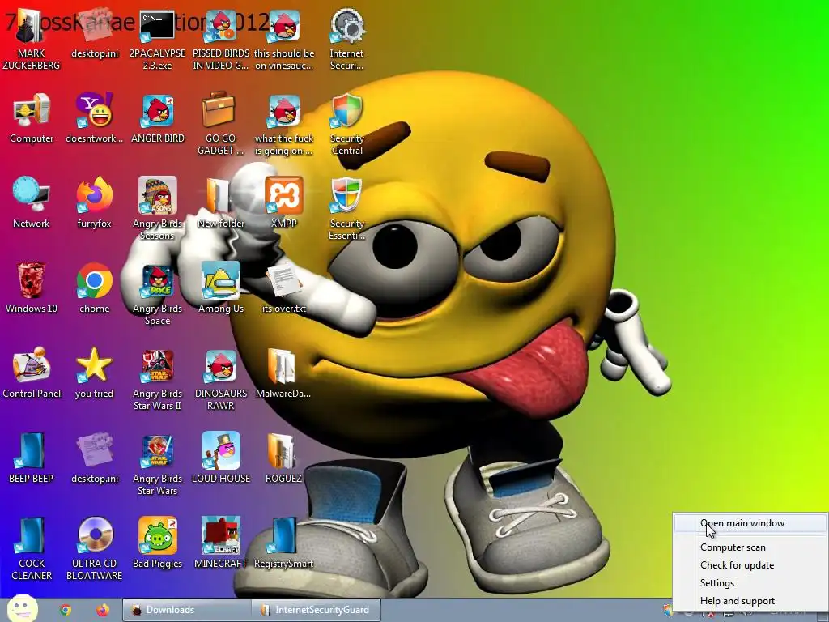Select the MalwareDa... folder icon
This screenshot has width=829, height=622.
click(x=283, y=373)
